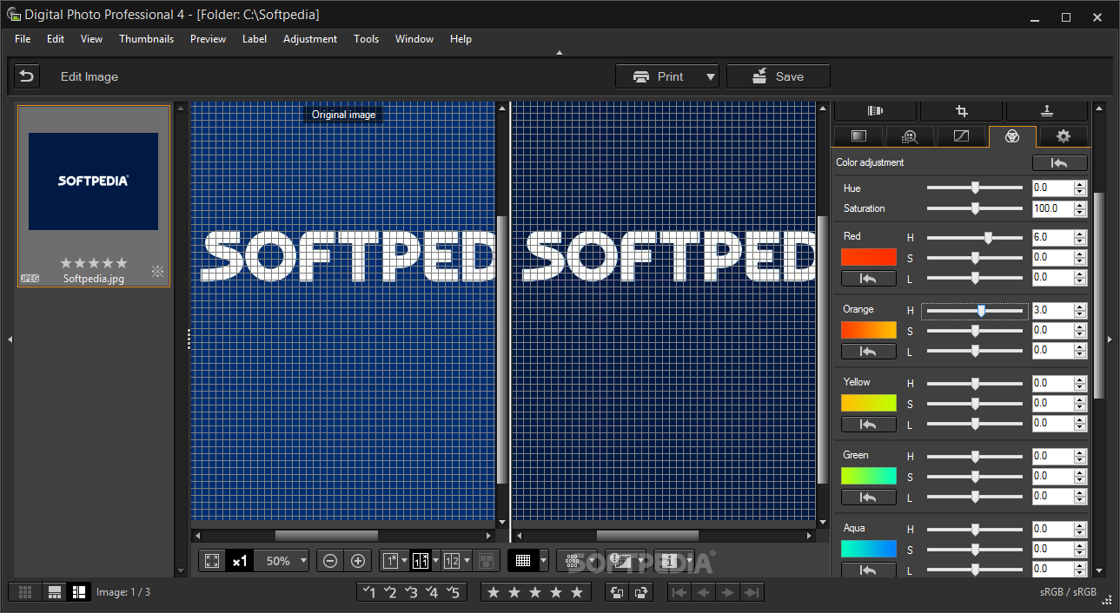Collapse the right tool palette arrow
This screenshot has height=613, width=1120.
(x=1110, y=339)
